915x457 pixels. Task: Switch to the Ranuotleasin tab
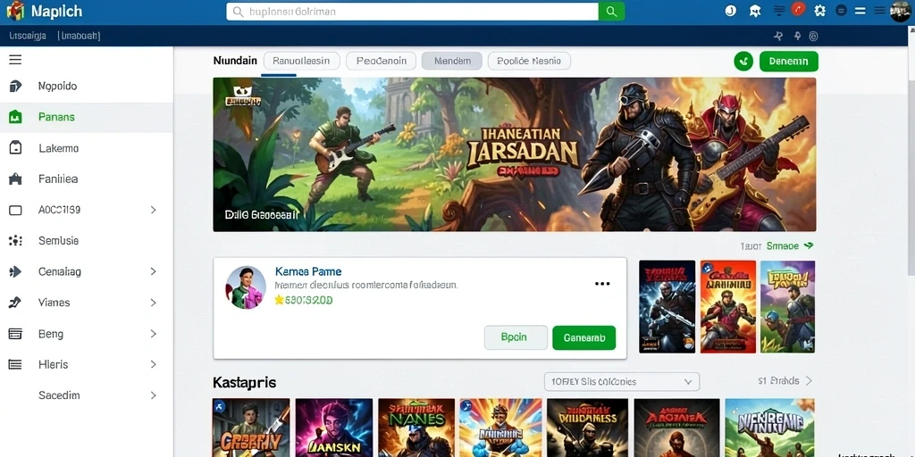click(302, 61)
